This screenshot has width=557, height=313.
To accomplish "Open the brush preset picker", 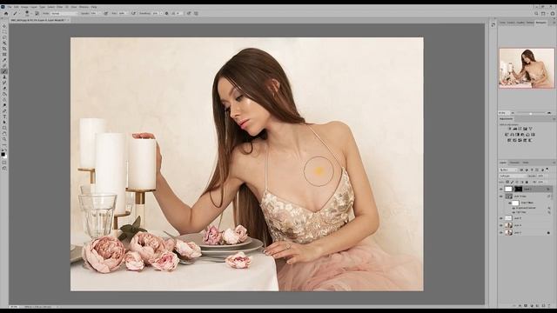I will (27, 14).
